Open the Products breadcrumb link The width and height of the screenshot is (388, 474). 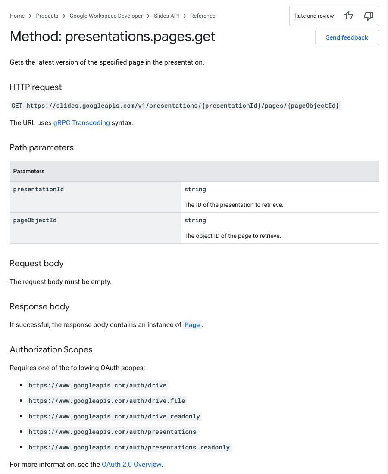[x=47, y=16]
